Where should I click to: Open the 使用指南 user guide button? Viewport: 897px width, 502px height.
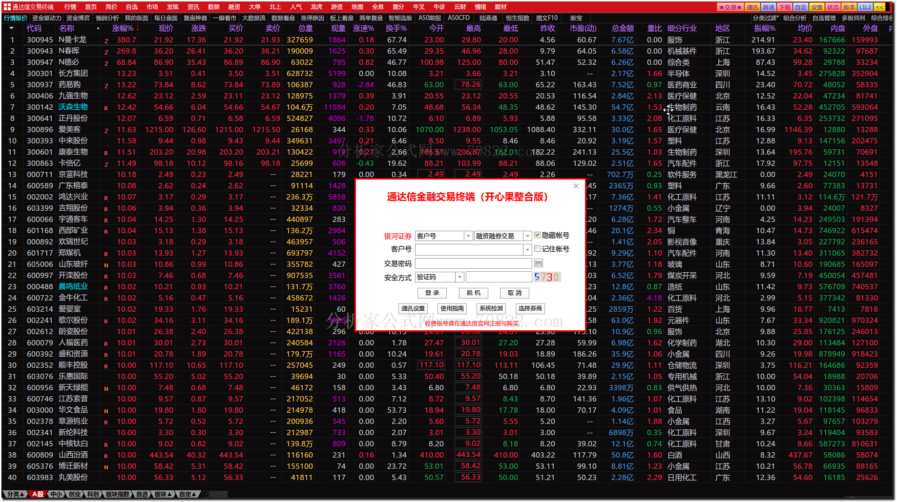(452, 308)
